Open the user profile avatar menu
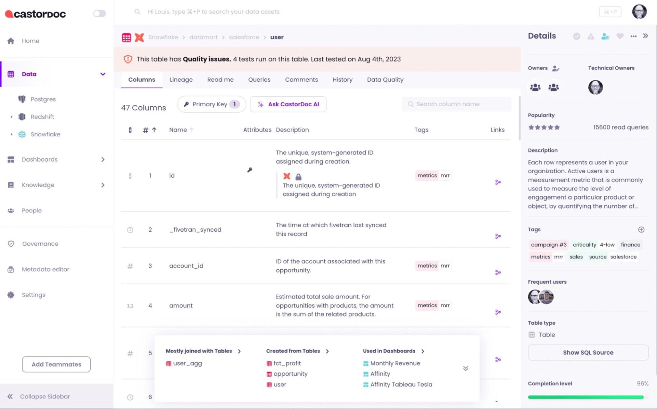This screenshot has width=657, height=409. click(x=639, y=12)
